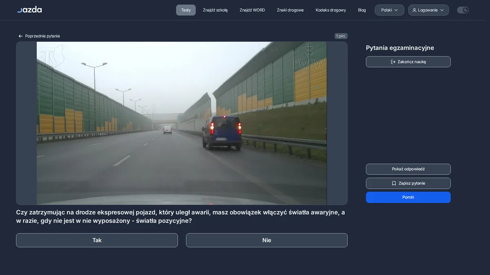Click the exit icon in Zakończ naukę
Viewport: 490px width, 275px height.
[x=393, y=62]
